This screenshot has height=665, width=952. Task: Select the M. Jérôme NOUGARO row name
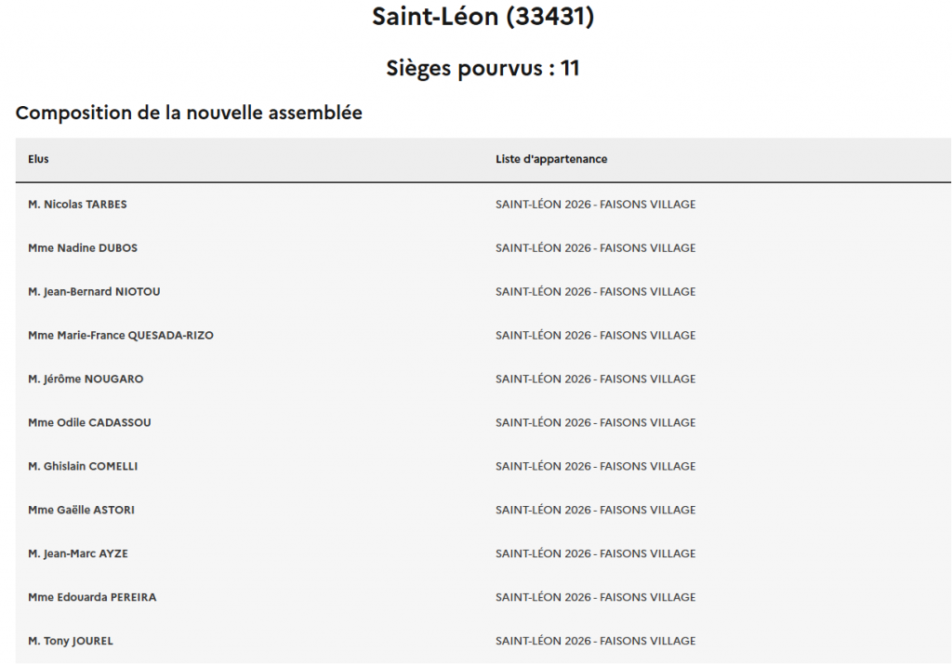pyautogui.click(x=86, y=379)
